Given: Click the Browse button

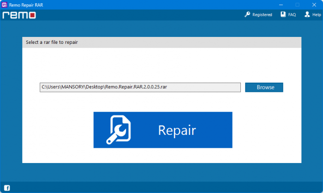Looking at the screenshot, I should pyautogui.click(x=264, y=87).
